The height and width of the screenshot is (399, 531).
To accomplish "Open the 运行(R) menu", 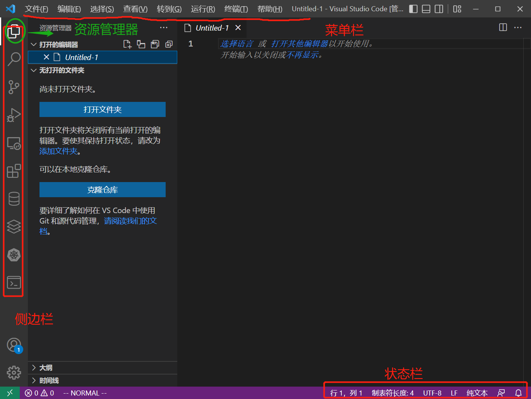I will tap(203, 9).
